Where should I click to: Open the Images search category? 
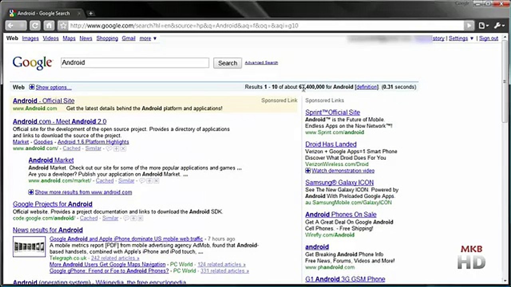[x=30, y=38]
